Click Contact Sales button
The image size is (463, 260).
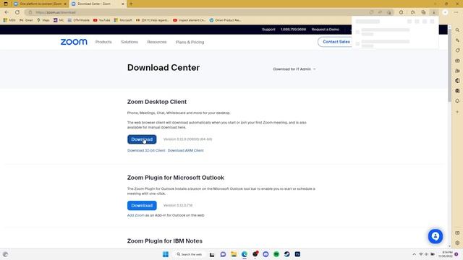tap(336, 42)
